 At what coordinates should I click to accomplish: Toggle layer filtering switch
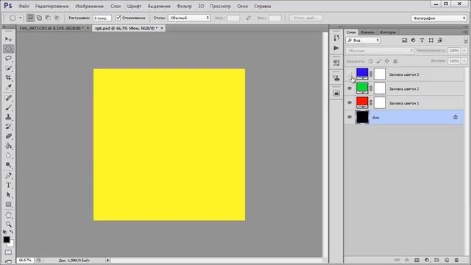point(466,40)
